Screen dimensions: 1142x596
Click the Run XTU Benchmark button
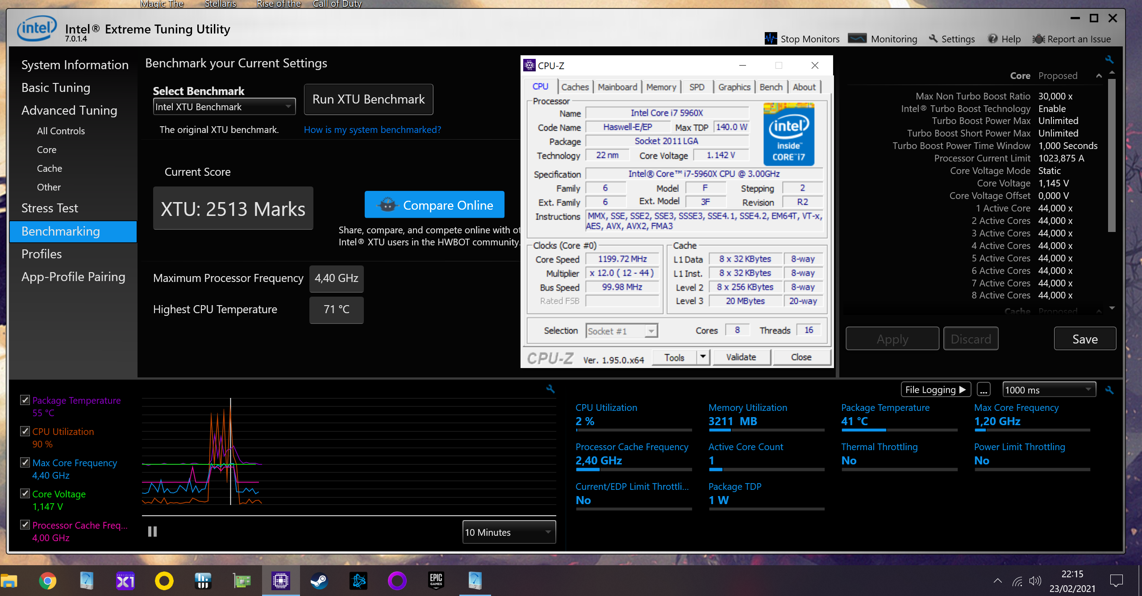tap(368, 99)
